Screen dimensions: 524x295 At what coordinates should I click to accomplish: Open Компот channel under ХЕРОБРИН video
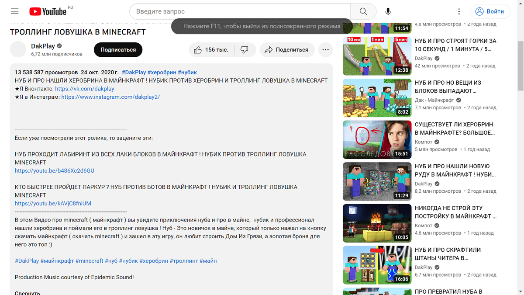[424, 142]
